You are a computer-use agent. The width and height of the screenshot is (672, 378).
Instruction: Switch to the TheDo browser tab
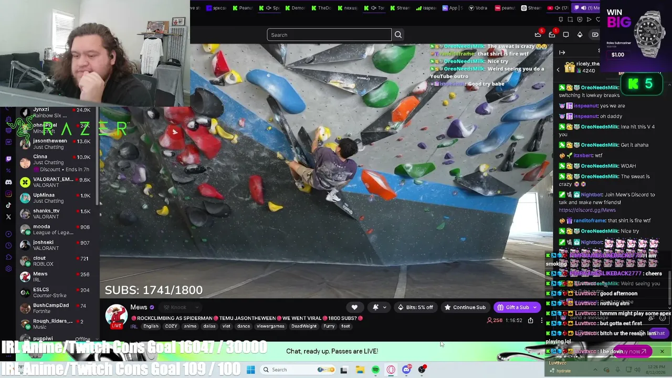[321, 8]
